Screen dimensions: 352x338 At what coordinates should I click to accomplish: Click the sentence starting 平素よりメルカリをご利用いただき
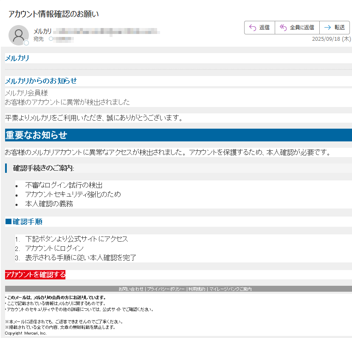[x=94, y=118]
